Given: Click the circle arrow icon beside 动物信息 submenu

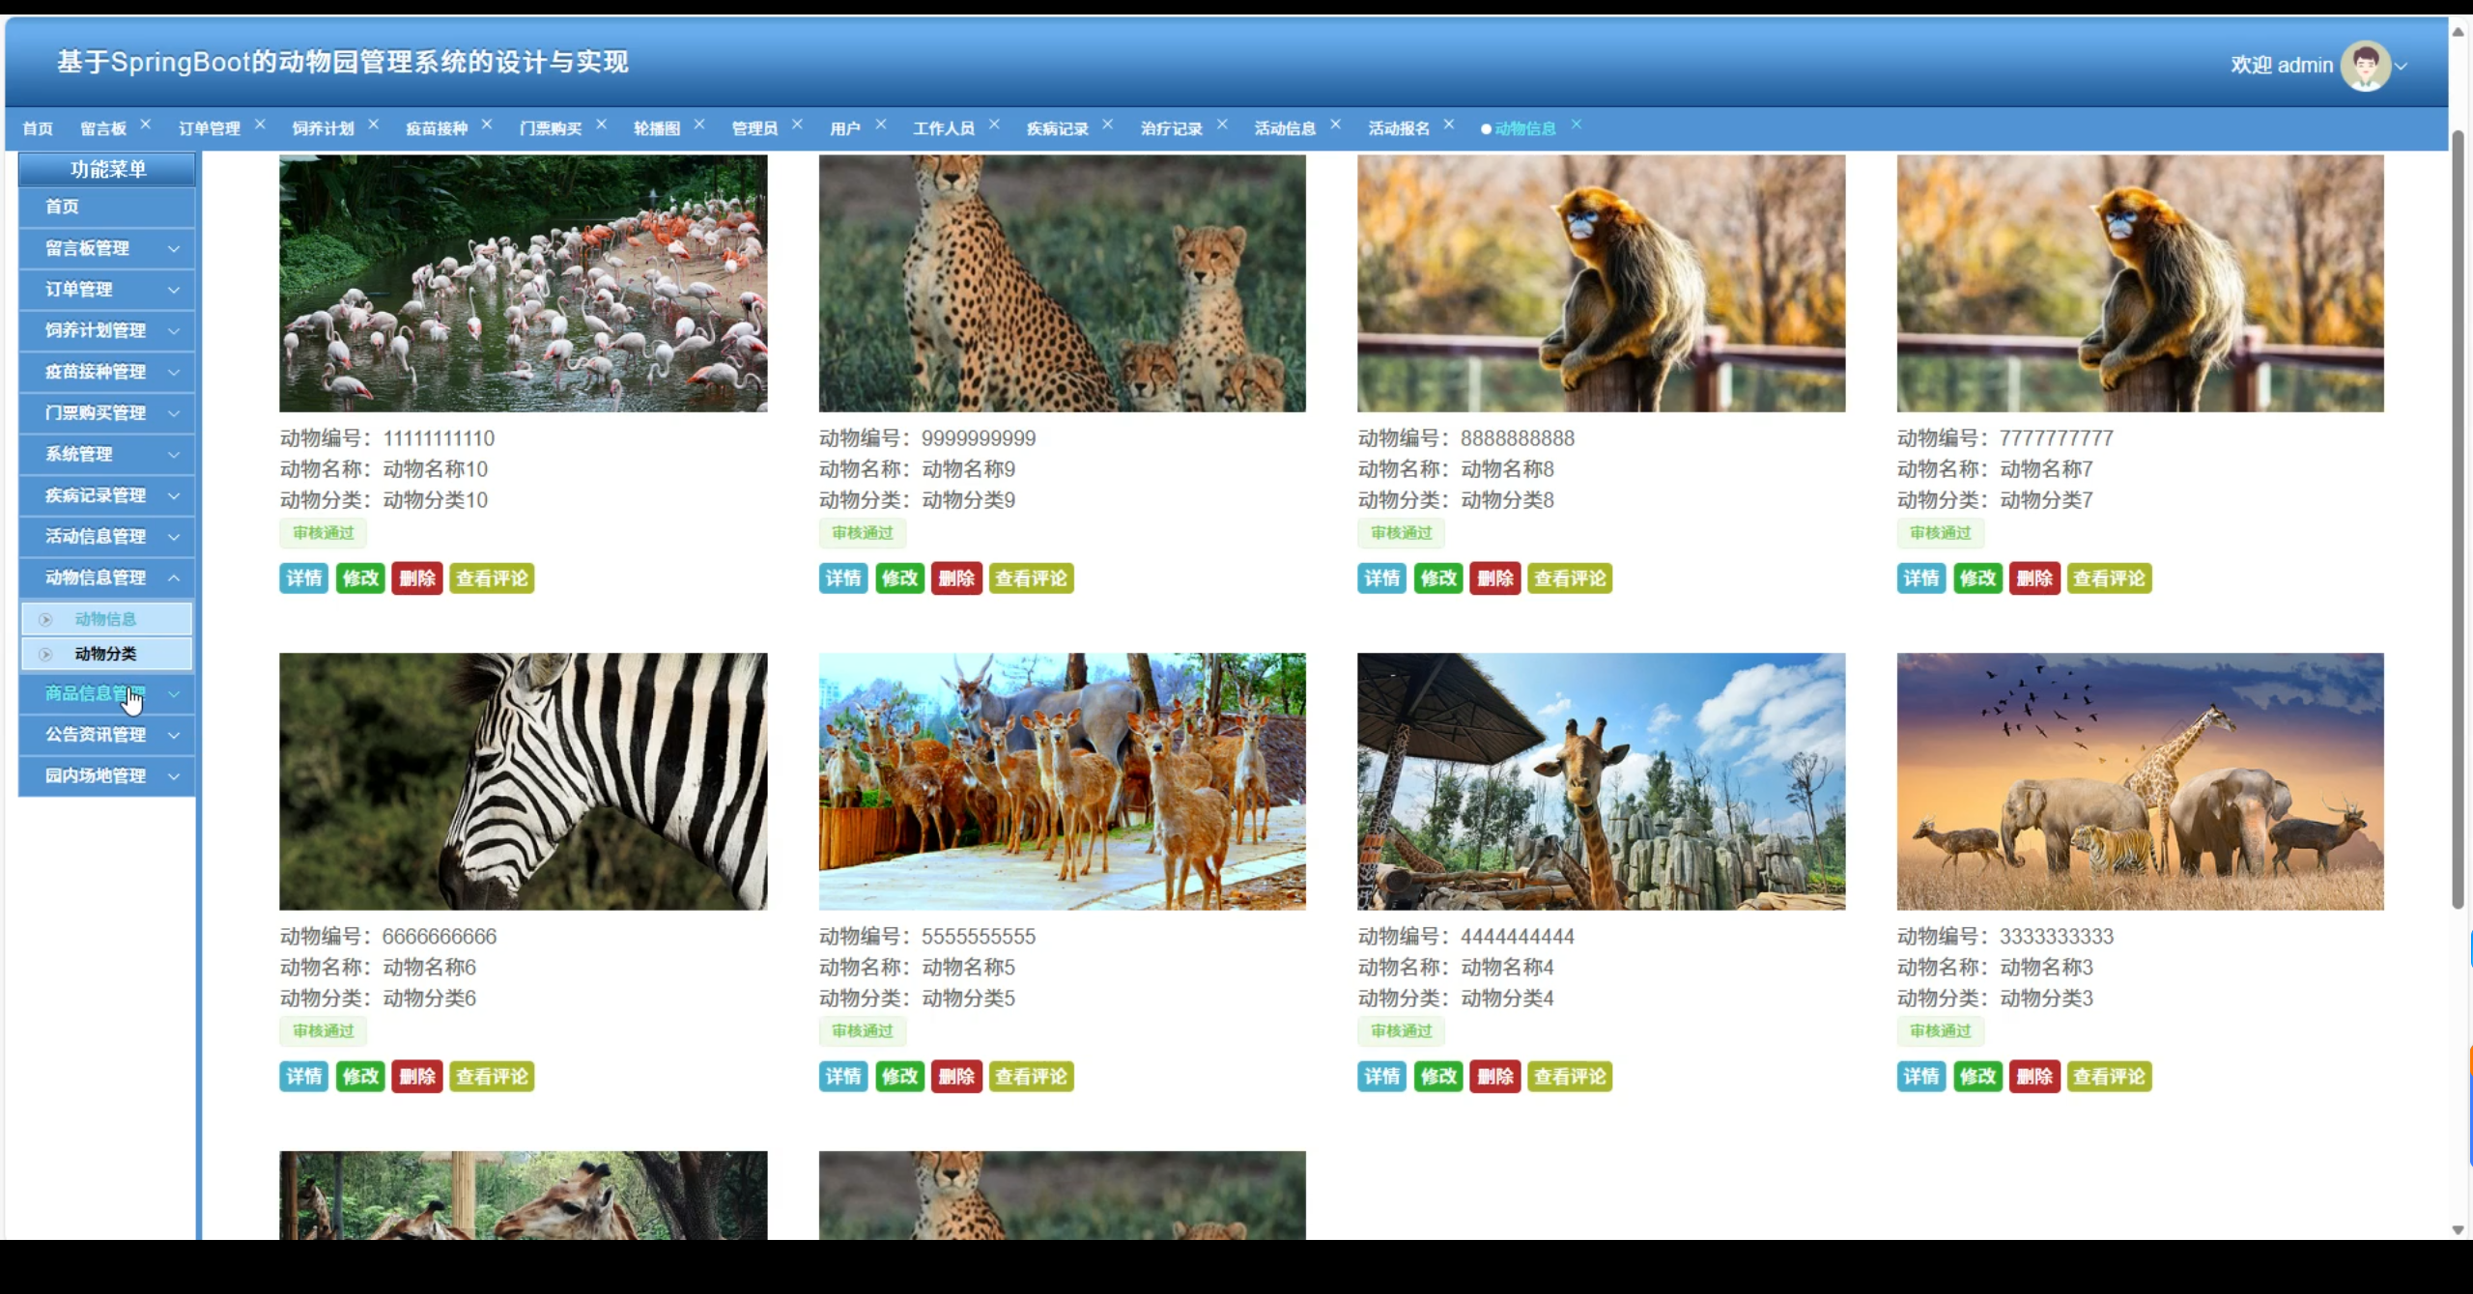Looking at the screenshot, I should click(x=45, y=620).
